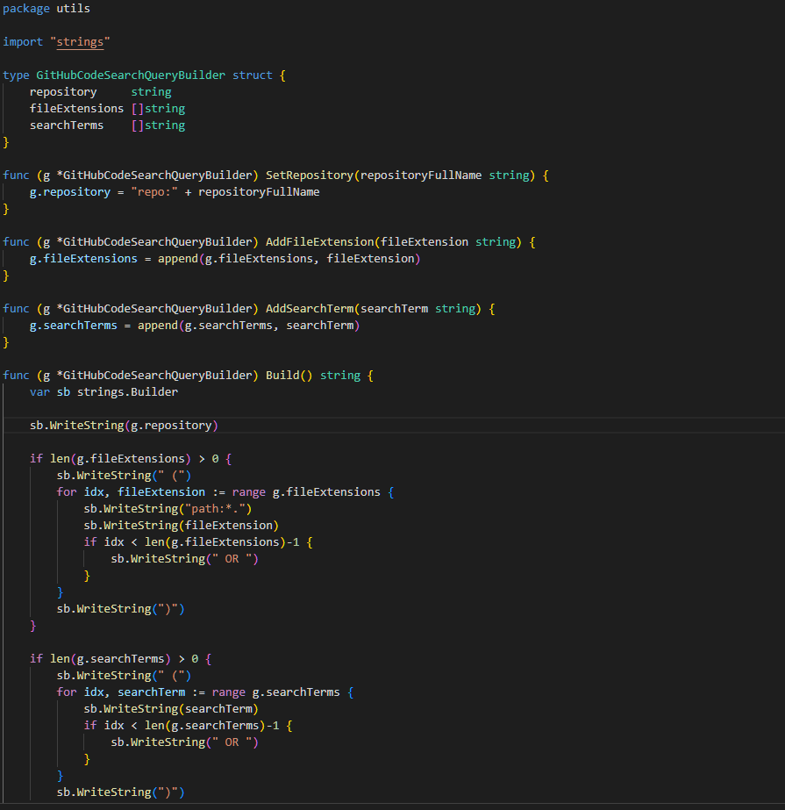Click sb.WriteString(searchTerm) call
Viewport: 785px width, 810px height.
(x=171, y=709)
